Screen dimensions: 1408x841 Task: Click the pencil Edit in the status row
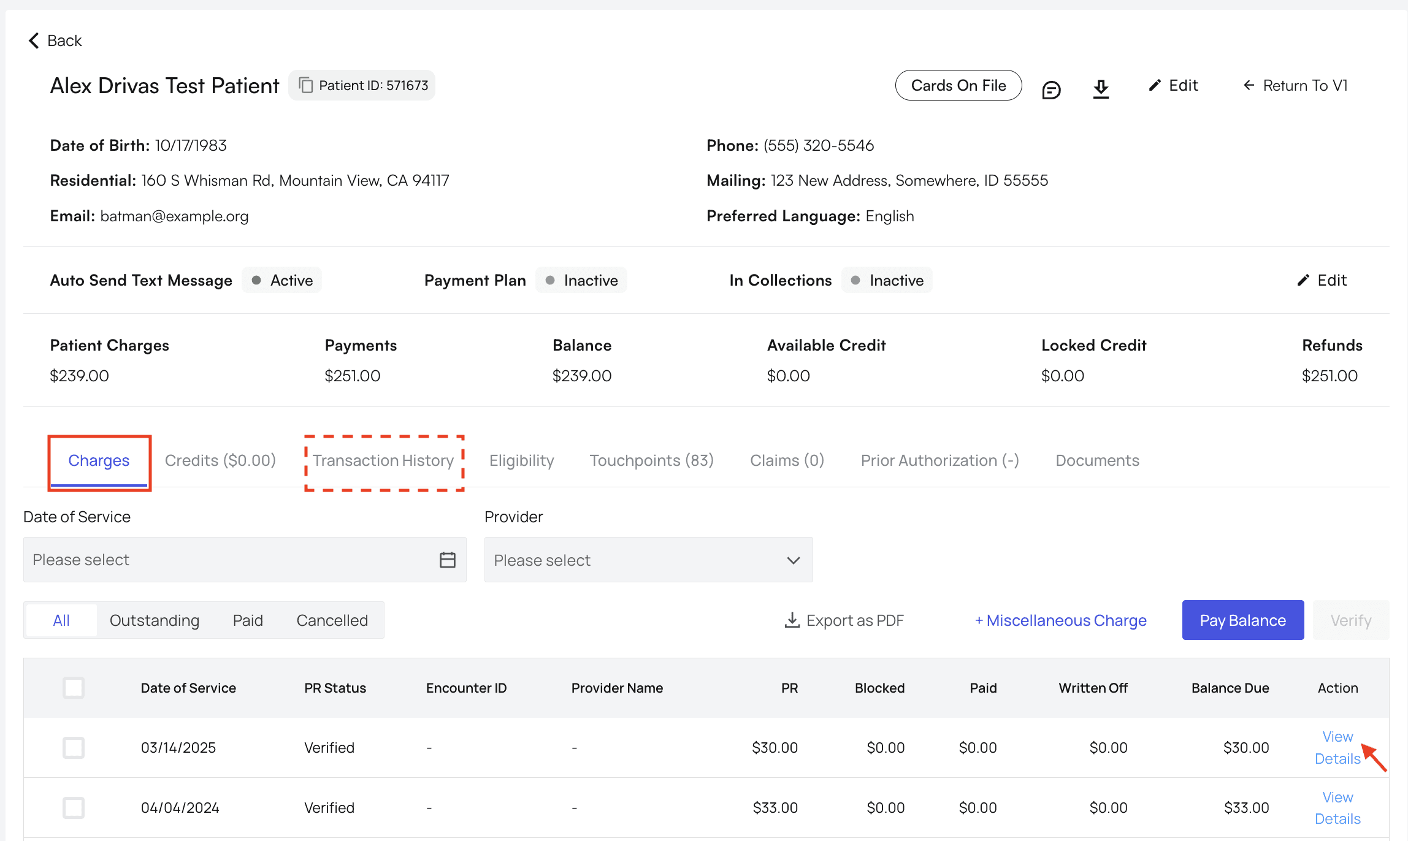click(1303, 280)
